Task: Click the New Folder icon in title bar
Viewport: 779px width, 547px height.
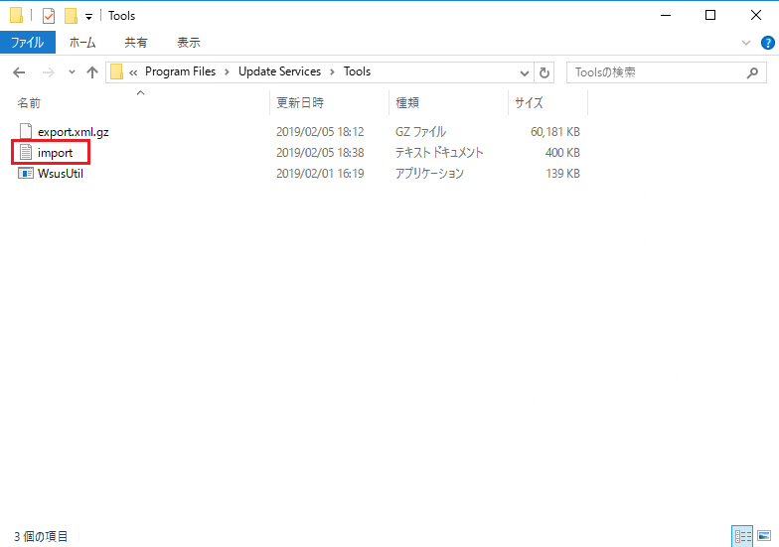Action: 71,16
